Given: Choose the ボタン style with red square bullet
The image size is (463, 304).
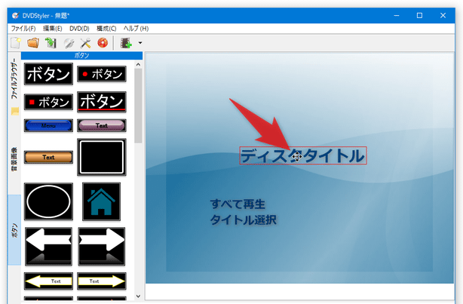Looking at the screenshot, I should pyautogui.click(x=48, y=103).
